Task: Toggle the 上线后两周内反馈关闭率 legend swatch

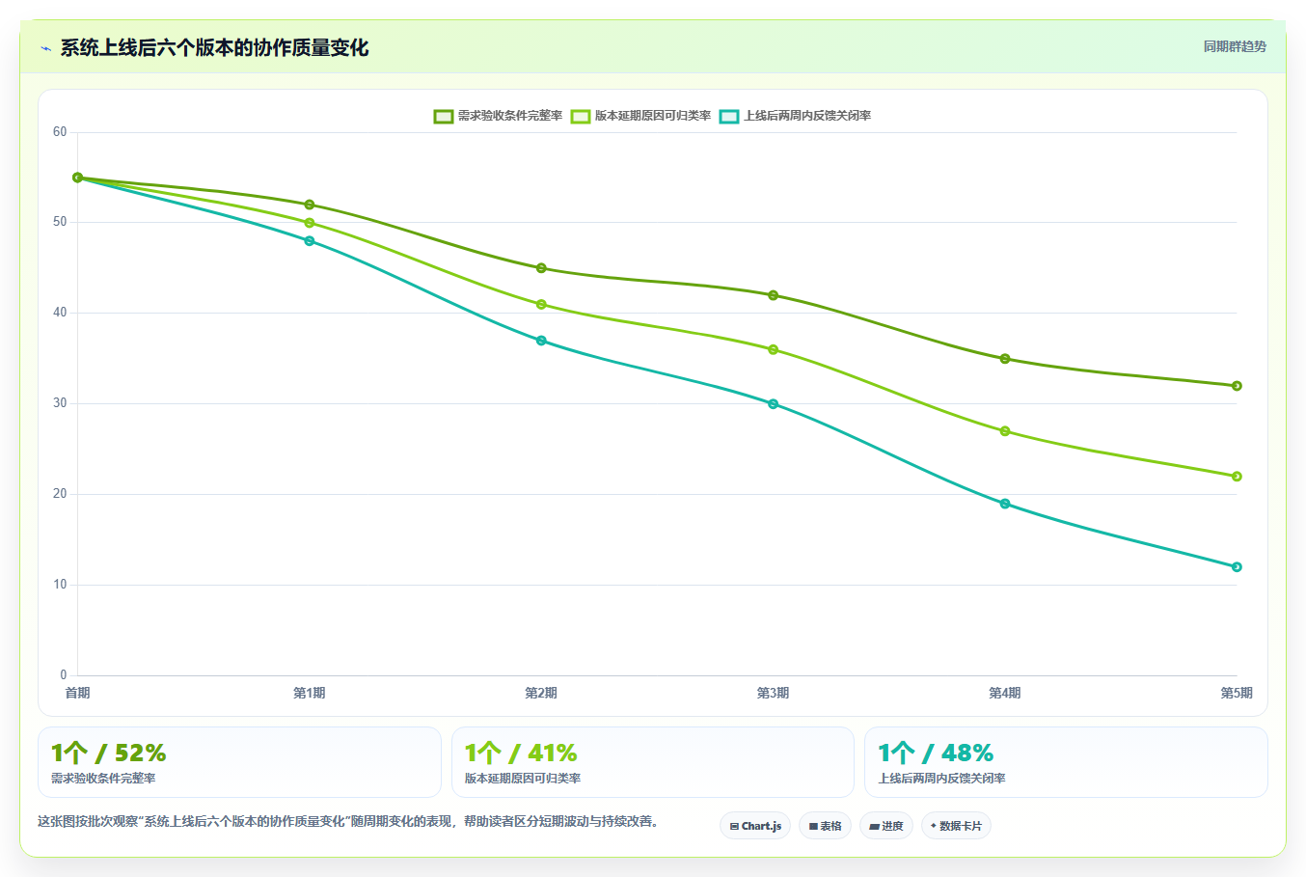Action: point(729,116)
